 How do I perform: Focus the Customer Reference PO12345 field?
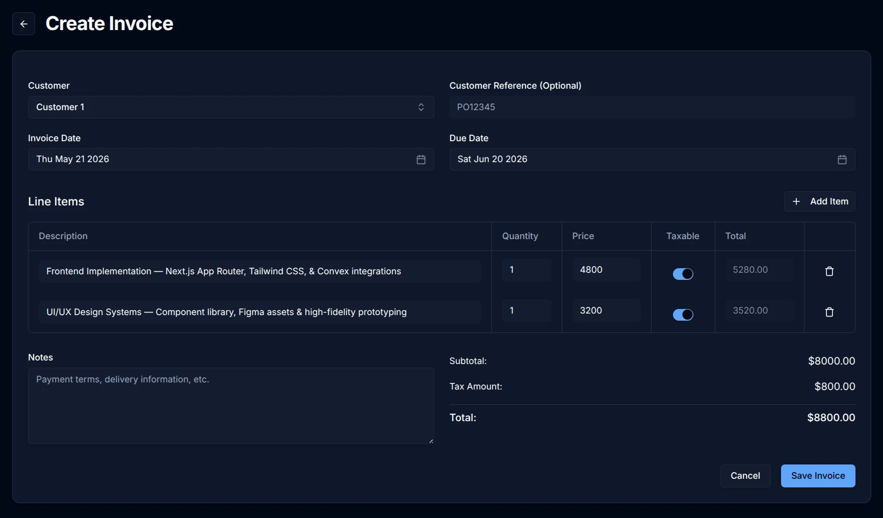pyautogui.click(x=652, y=107)
